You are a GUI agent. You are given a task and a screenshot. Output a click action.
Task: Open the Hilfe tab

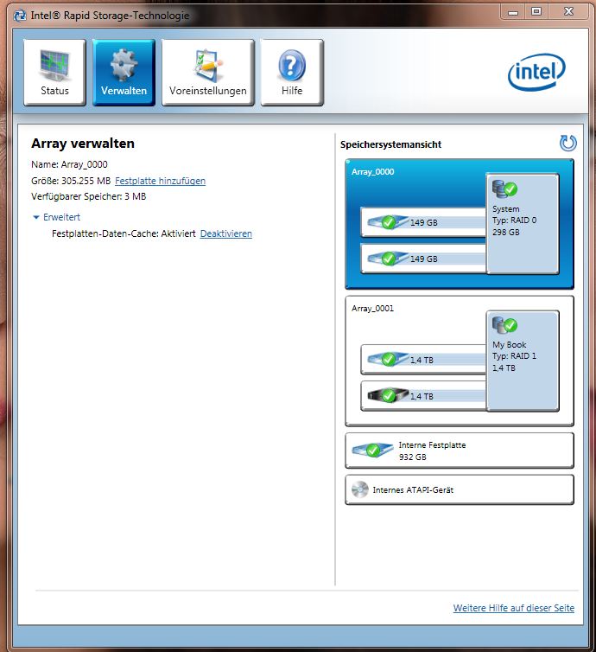pos(292,73)
